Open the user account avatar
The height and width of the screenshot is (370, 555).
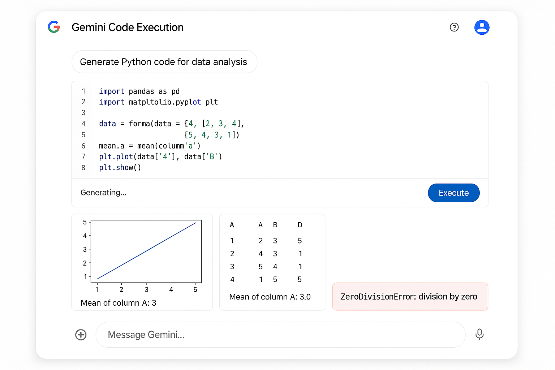click(482, 27)
